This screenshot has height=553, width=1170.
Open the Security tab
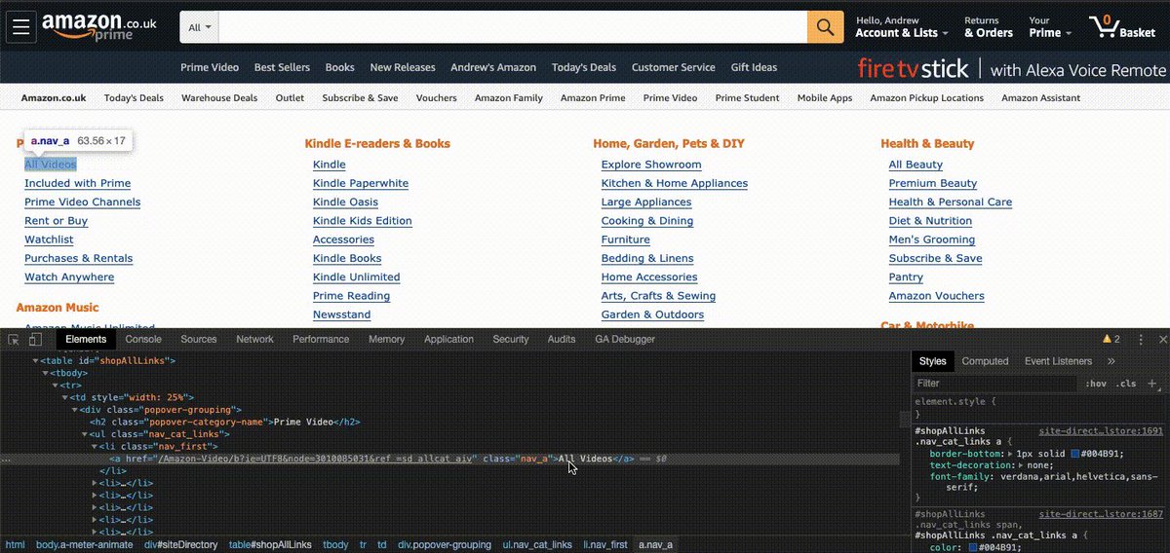[511, 339]
